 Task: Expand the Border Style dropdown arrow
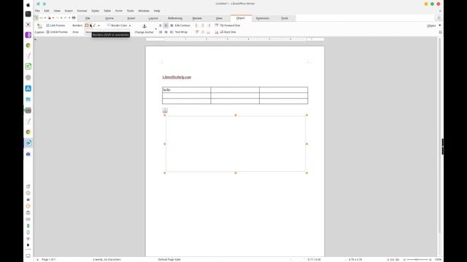tap(99, 25)
